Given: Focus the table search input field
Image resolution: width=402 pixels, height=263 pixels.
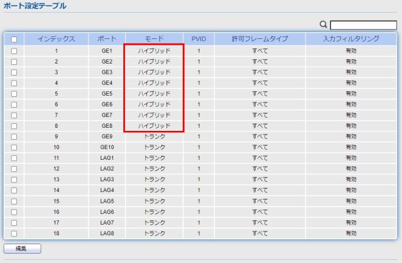Looking at the screenshot, I should pyautogui.click(x=363, y=25).
